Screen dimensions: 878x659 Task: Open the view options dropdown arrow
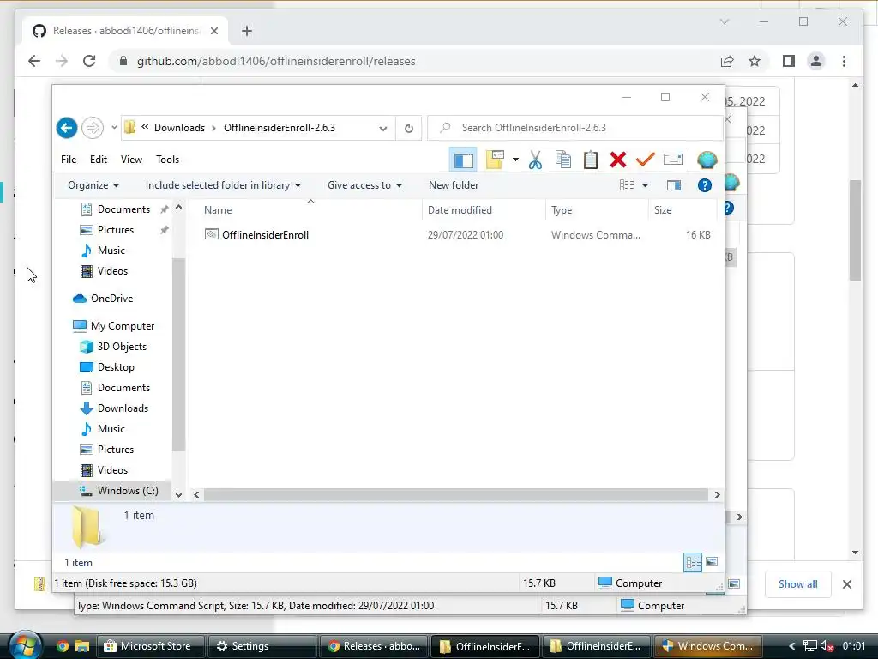[645, 185]
